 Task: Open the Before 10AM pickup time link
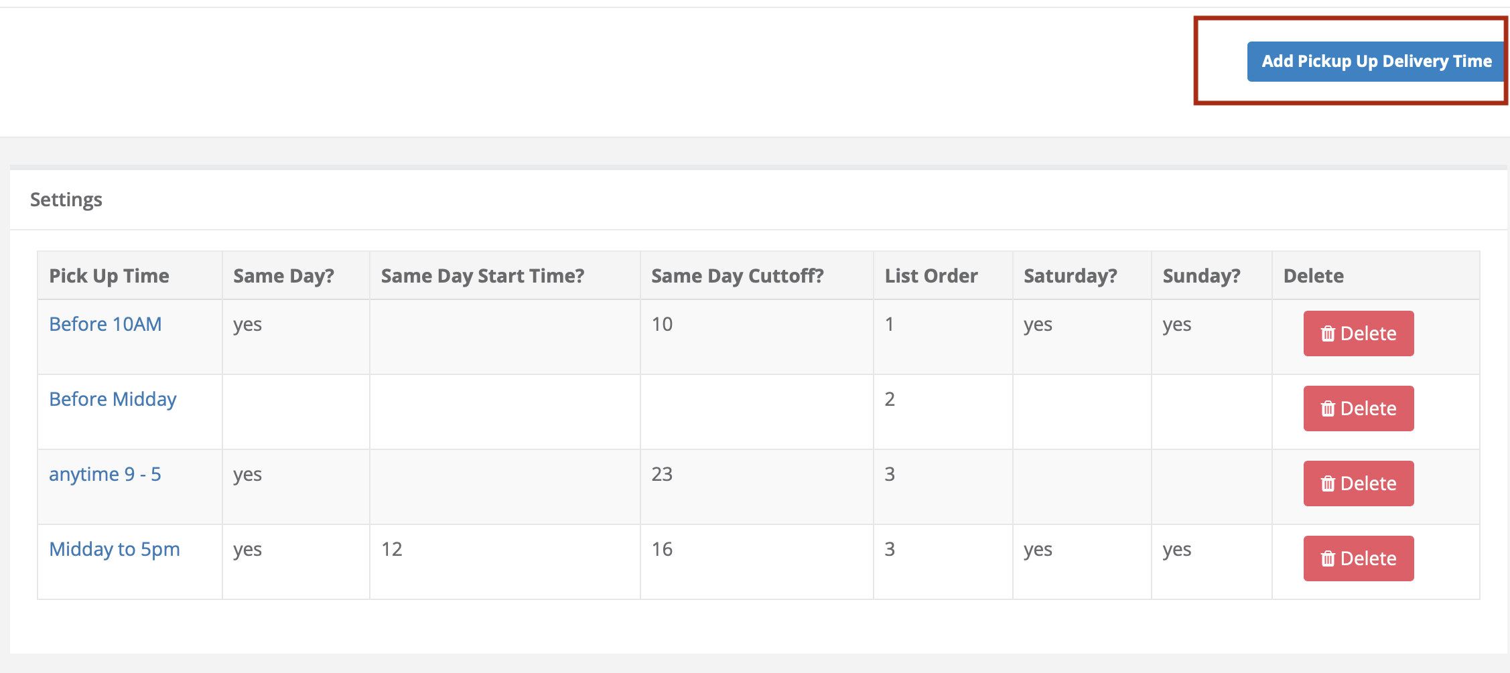tap(105, 324)
